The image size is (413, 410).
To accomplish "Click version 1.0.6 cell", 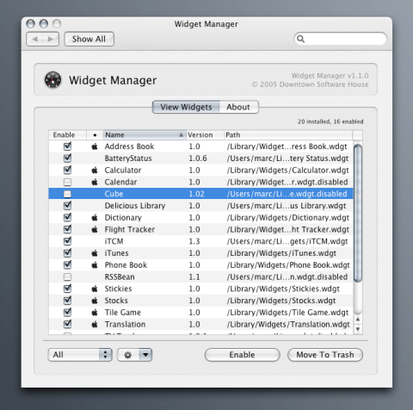I will tap(198, 158).
